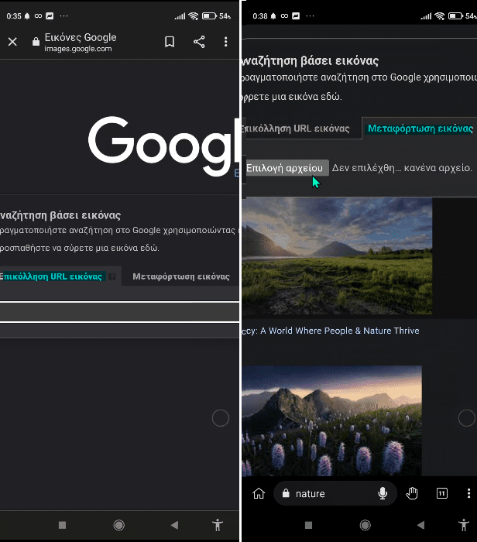Click the Αναζήτηση βάσει εικόνας heading on right

(310, 61)
